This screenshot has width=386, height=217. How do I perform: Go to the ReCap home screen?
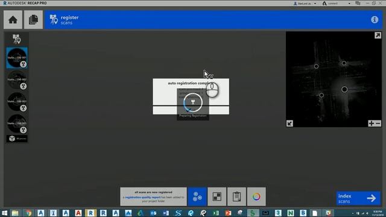coord(13,20)
